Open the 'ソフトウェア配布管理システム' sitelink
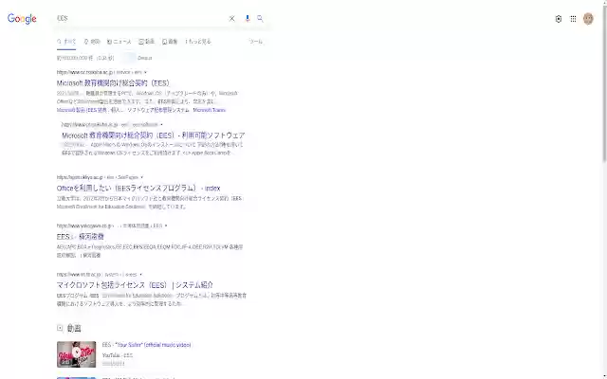Viewport: 607px width, 379px height. pos(158,110)
